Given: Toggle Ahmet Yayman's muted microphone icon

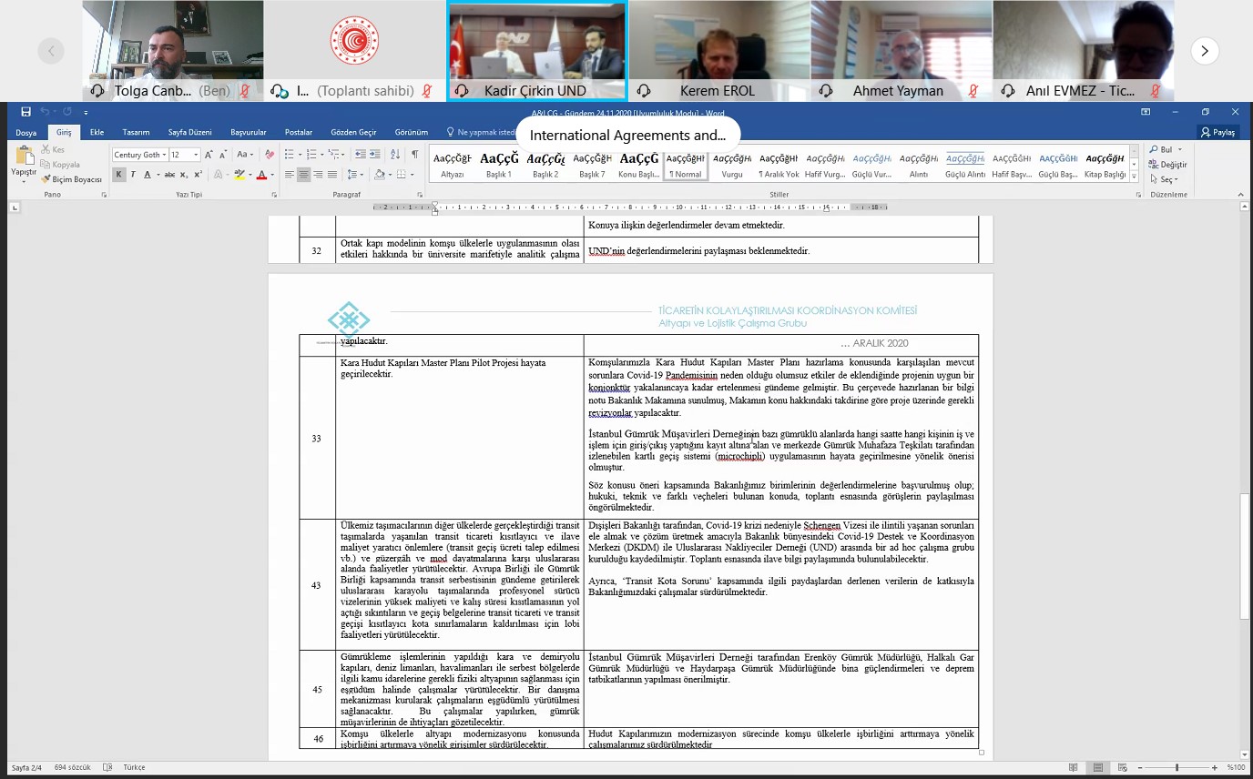Looking at the screenshot, I should click(x=973, y=91).
